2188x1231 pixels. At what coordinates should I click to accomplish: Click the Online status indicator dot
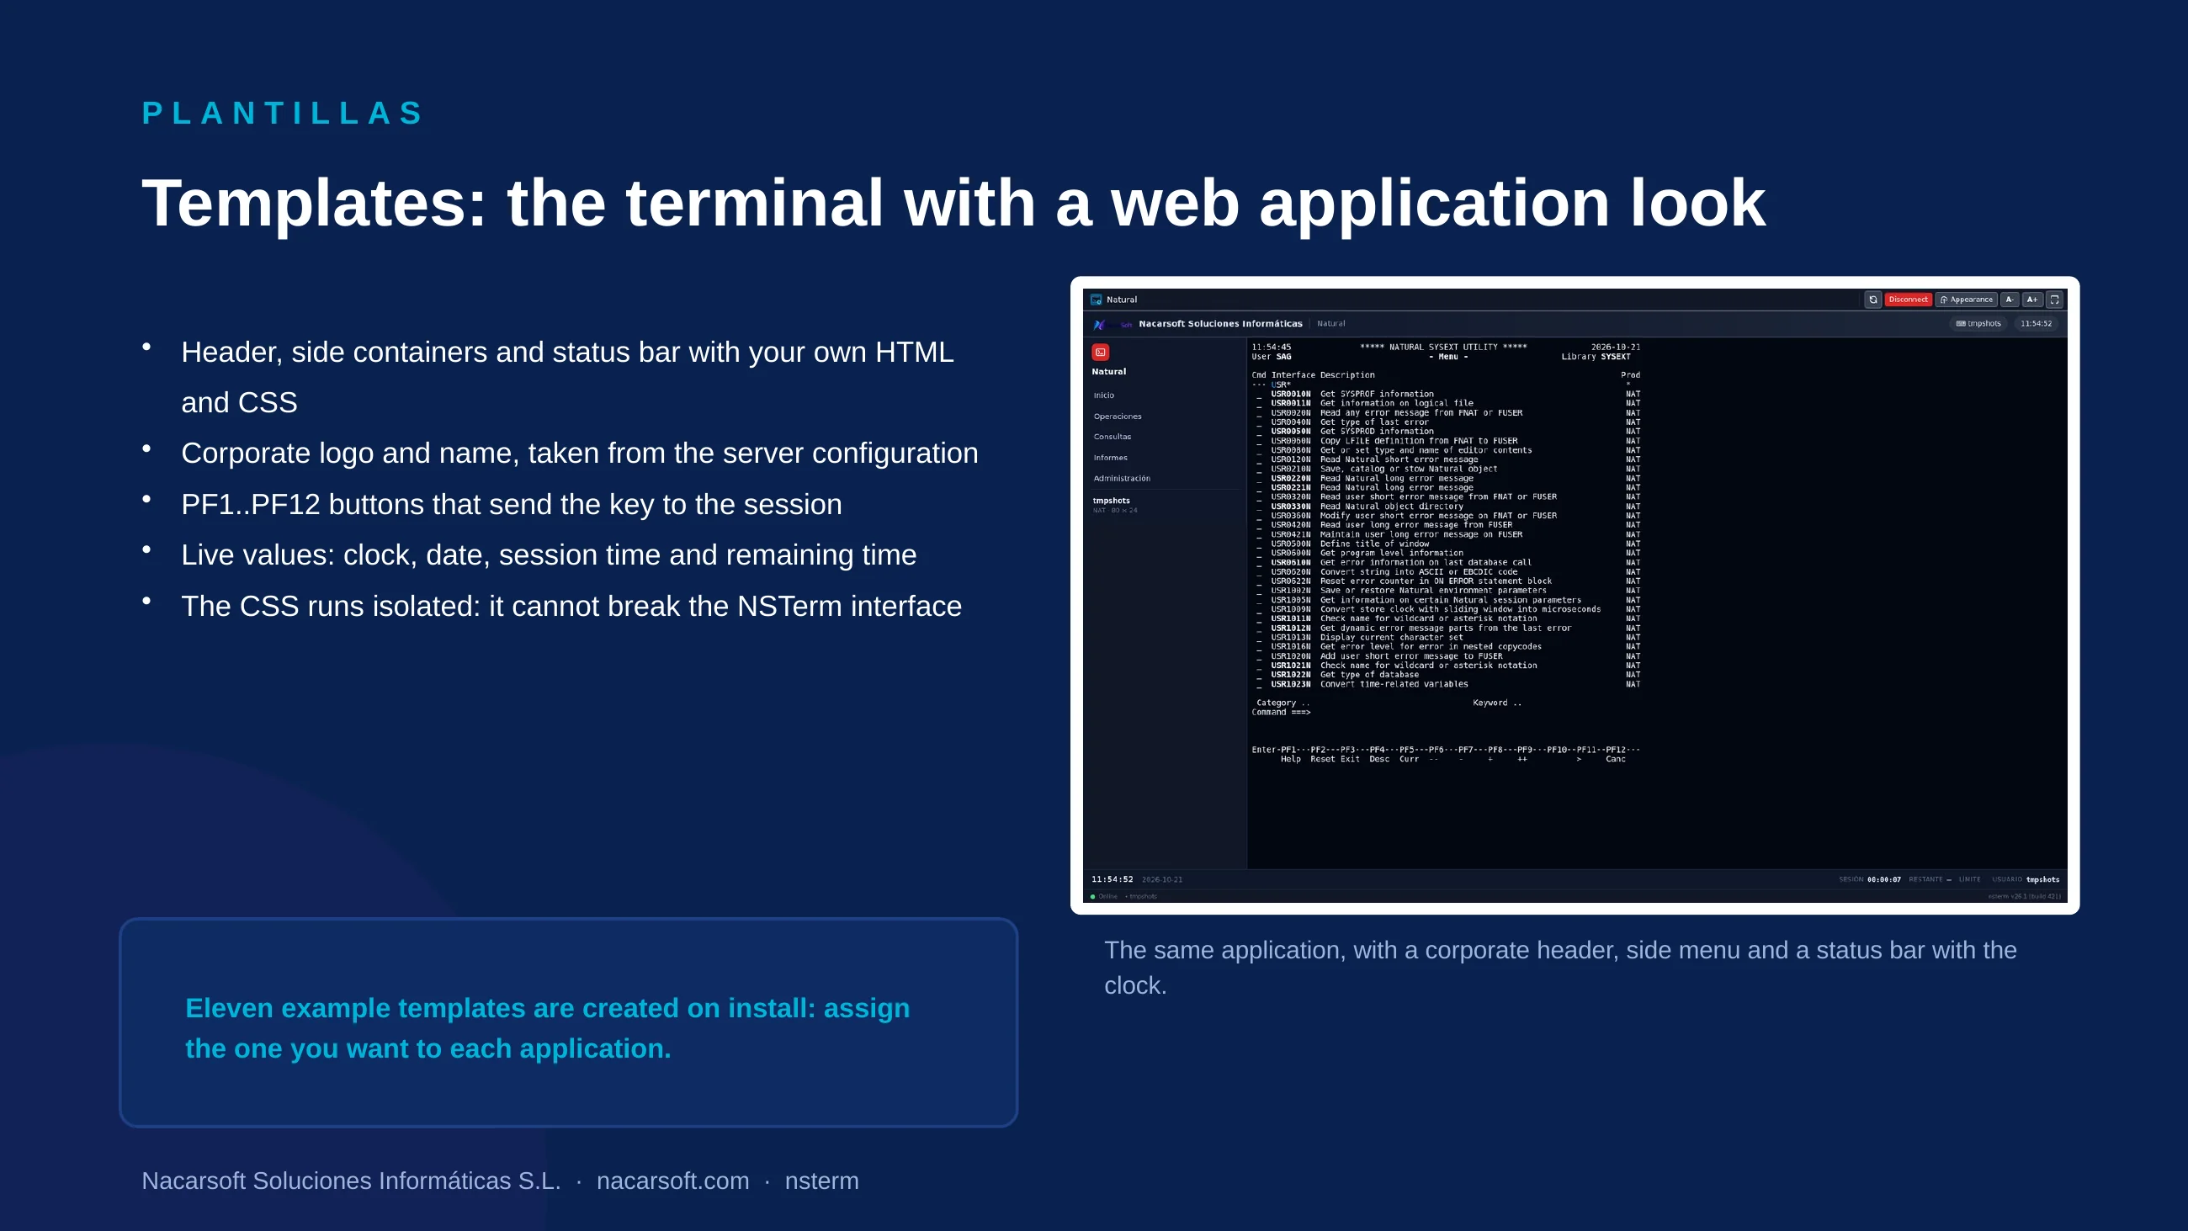pyautogui.click(x=1093, y=896)
